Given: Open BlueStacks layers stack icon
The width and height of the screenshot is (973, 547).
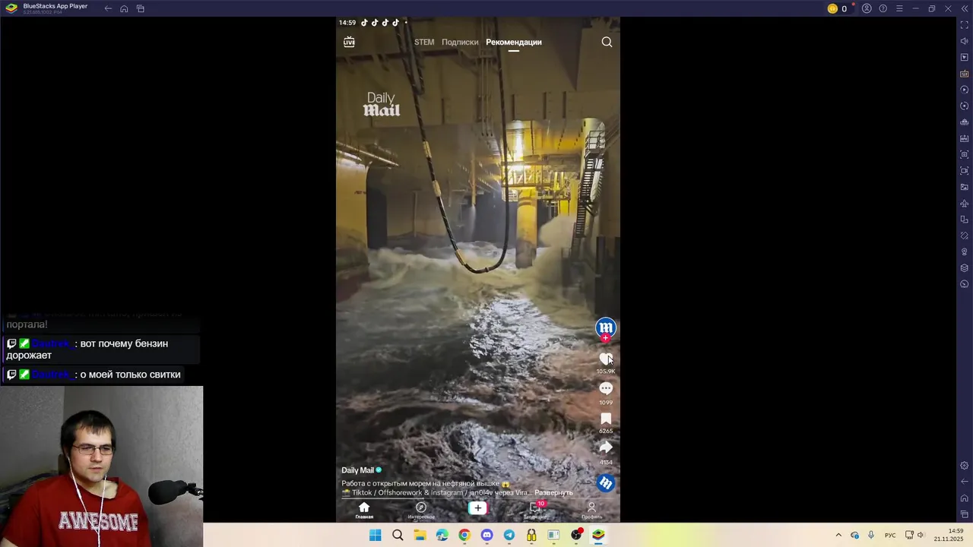Looking at the screenshot, I should click(965, 268).
